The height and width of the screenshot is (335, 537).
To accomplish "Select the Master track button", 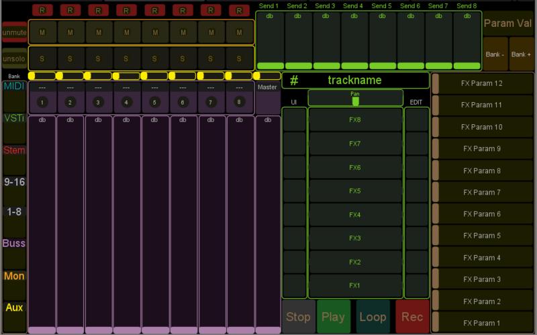I will (268, 97).
